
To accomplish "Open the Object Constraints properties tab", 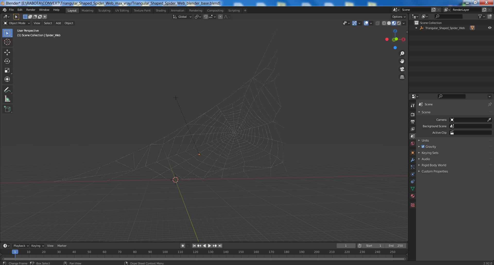I will [413, 181].
